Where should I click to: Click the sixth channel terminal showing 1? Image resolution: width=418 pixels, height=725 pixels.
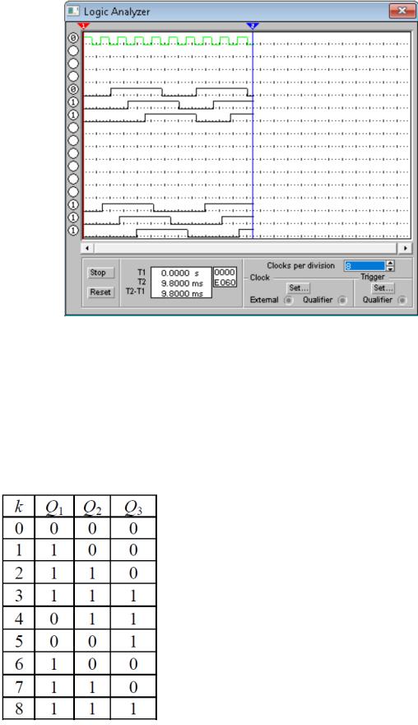[x=73, y=102]
